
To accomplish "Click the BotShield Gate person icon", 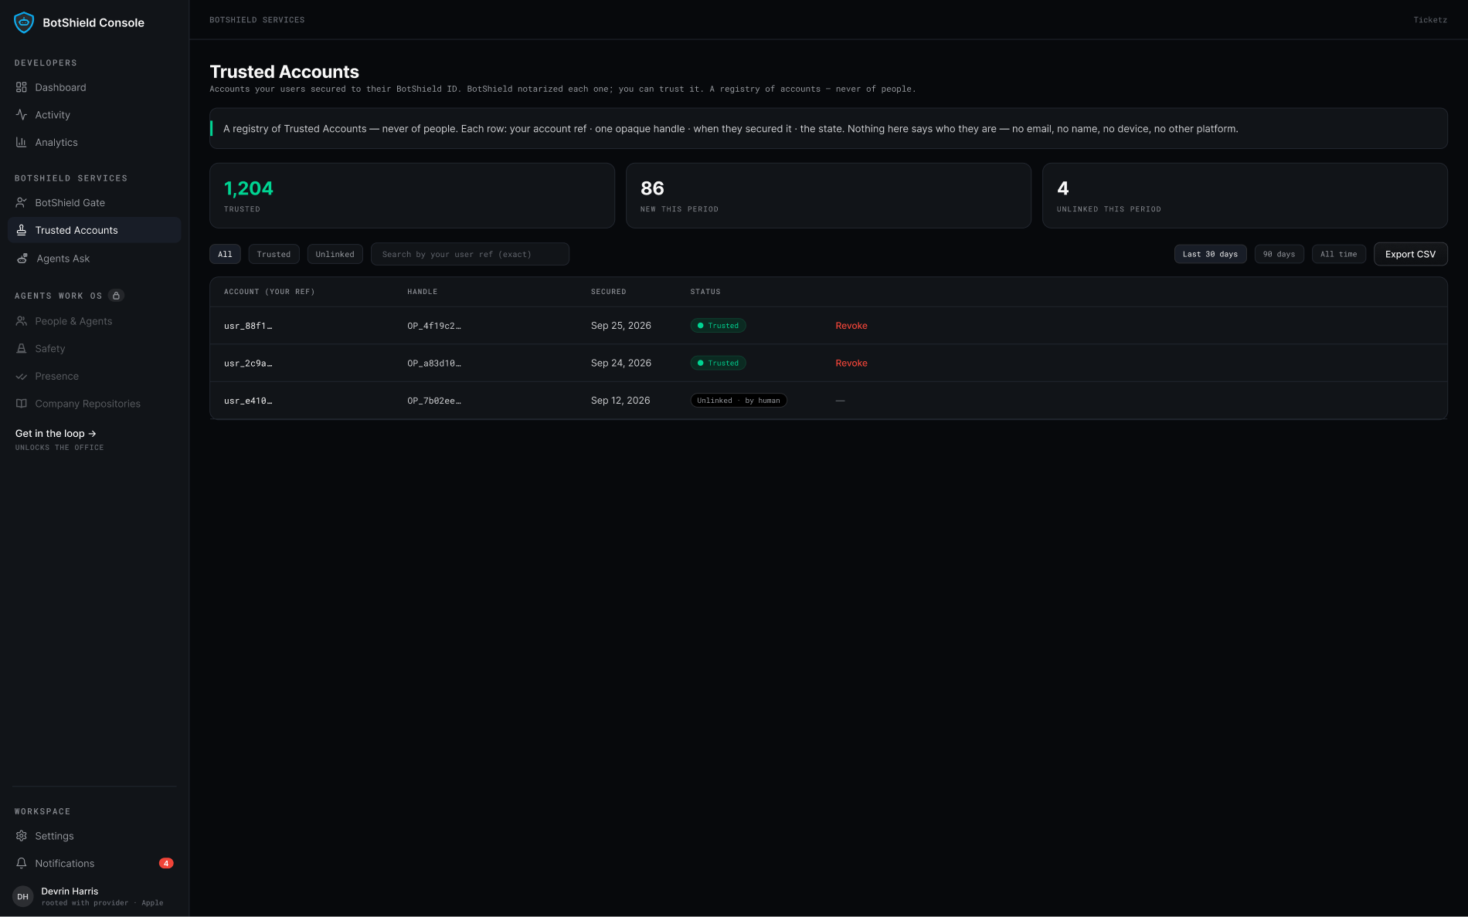I will 22,203.
